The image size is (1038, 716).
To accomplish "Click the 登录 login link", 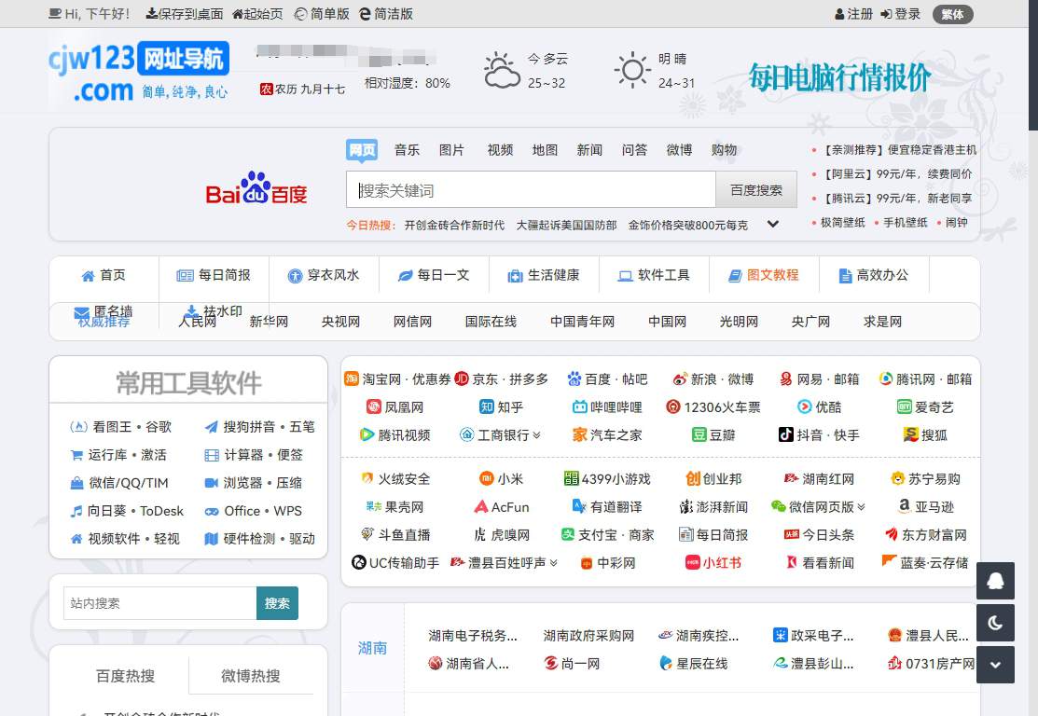I will (x=900, y=14).
